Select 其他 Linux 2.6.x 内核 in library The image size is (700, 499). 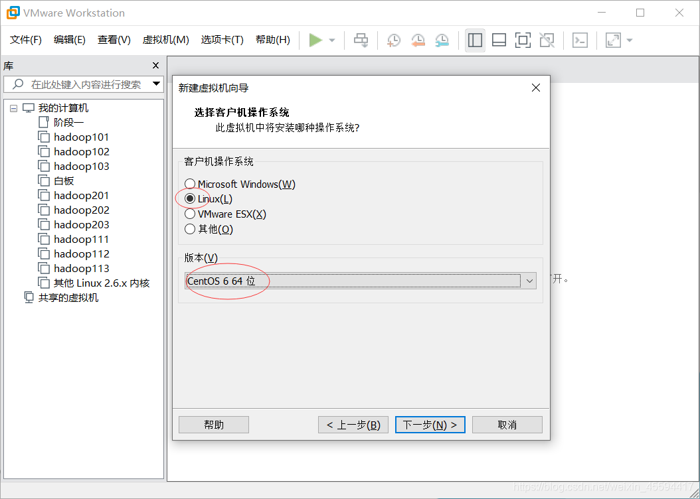tap(102, 283)
